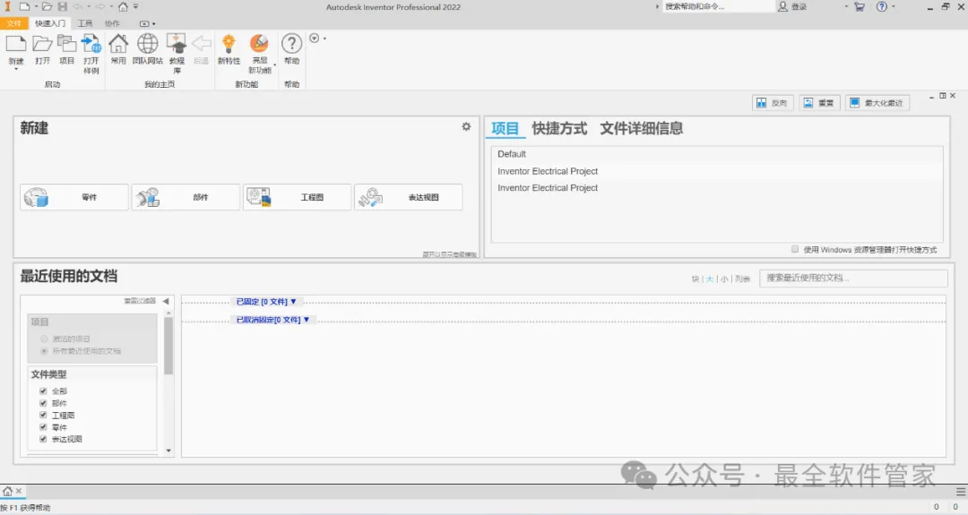Create a new 工程图 drawing file

[297, 197]
